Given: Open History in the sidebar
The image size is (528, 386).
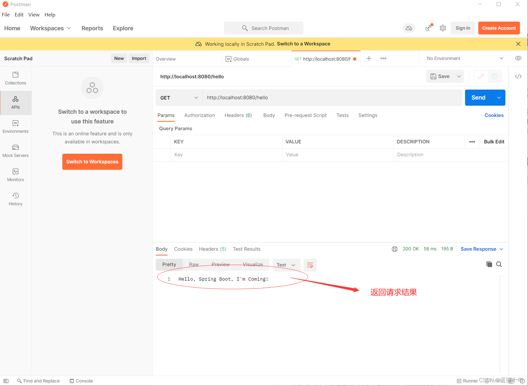Looking at the screenshot, I should (15, 199).
